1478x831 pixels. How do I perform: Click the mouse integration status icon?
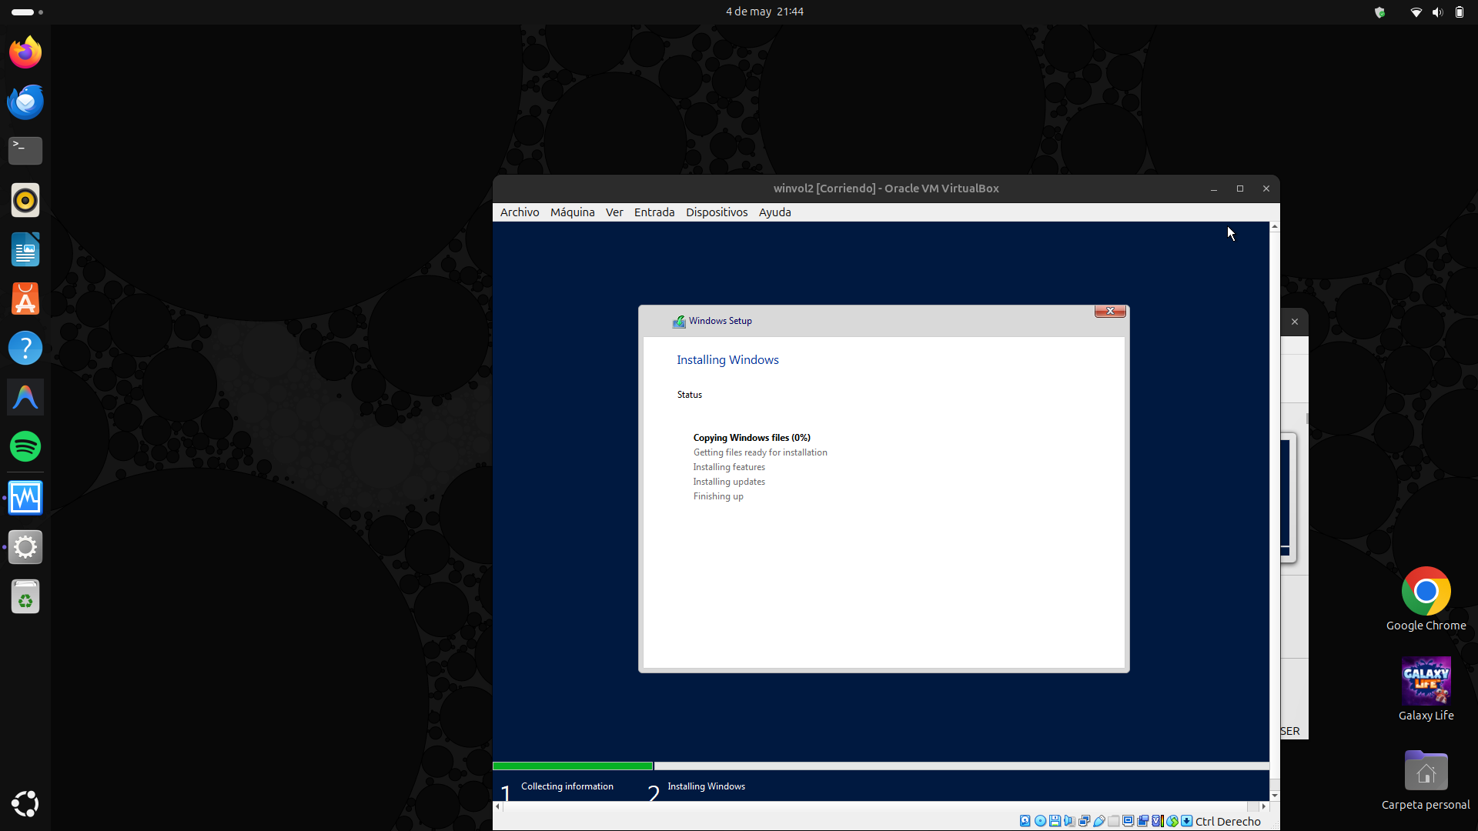[1172, 821]
